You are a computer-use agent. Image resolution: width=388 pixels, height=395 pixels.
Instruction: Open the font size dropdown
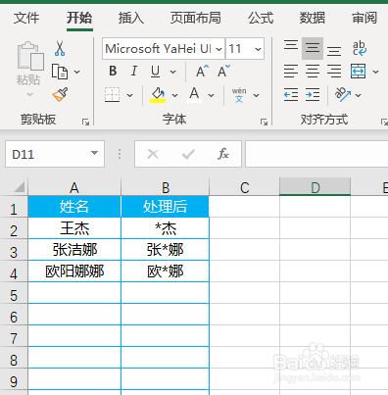(258, 49)
